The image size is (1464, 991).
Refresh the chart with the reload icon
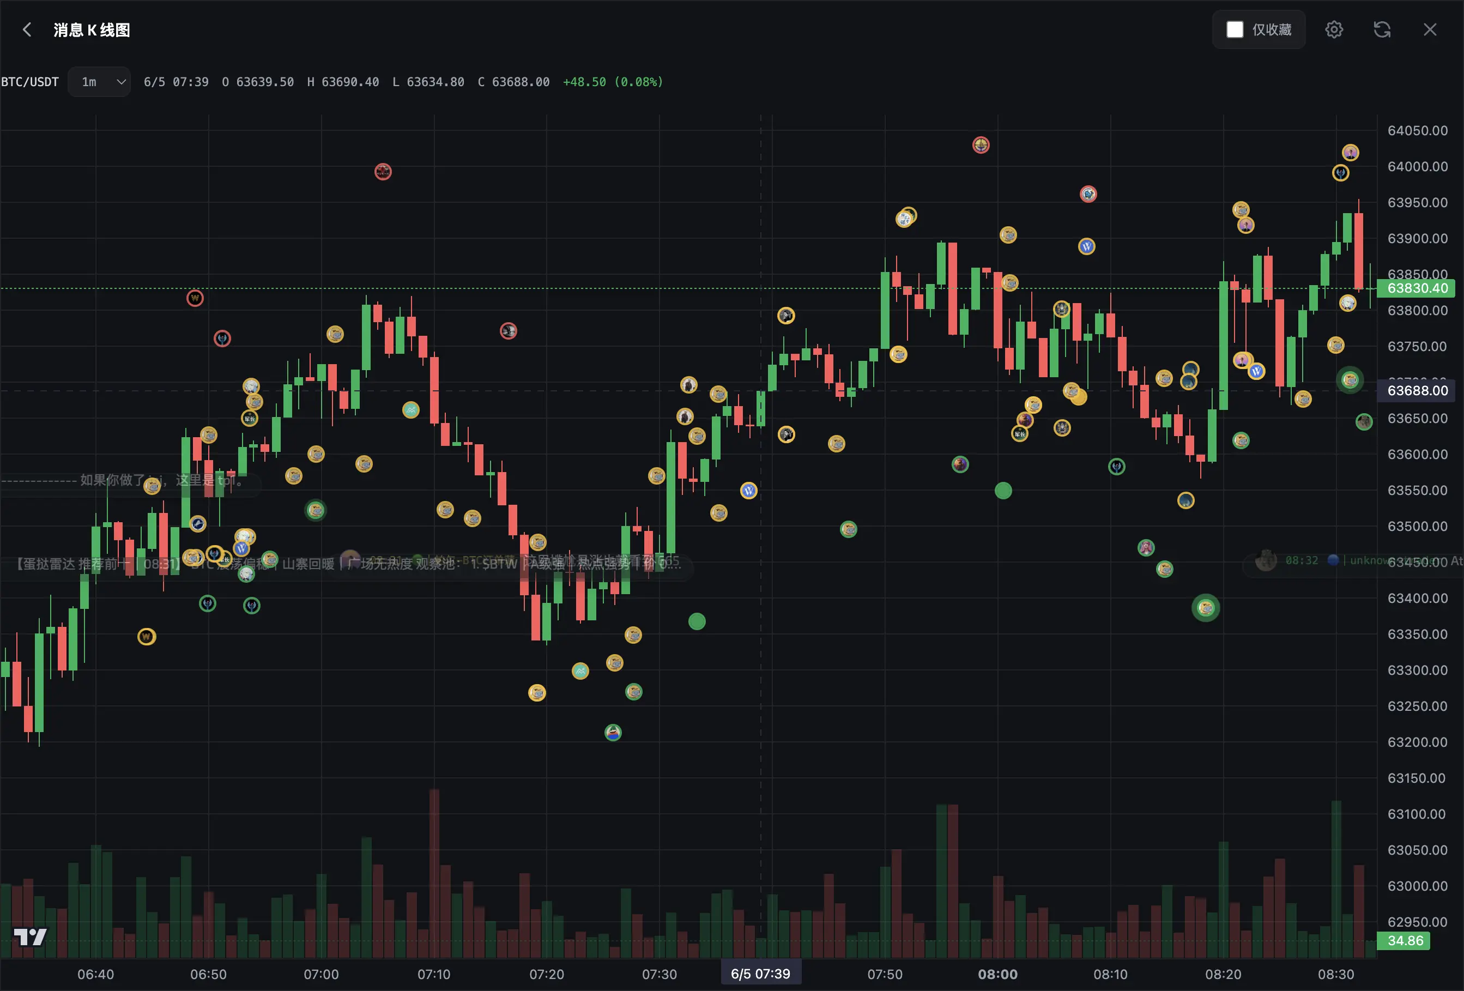click(x=1382, y=29)
